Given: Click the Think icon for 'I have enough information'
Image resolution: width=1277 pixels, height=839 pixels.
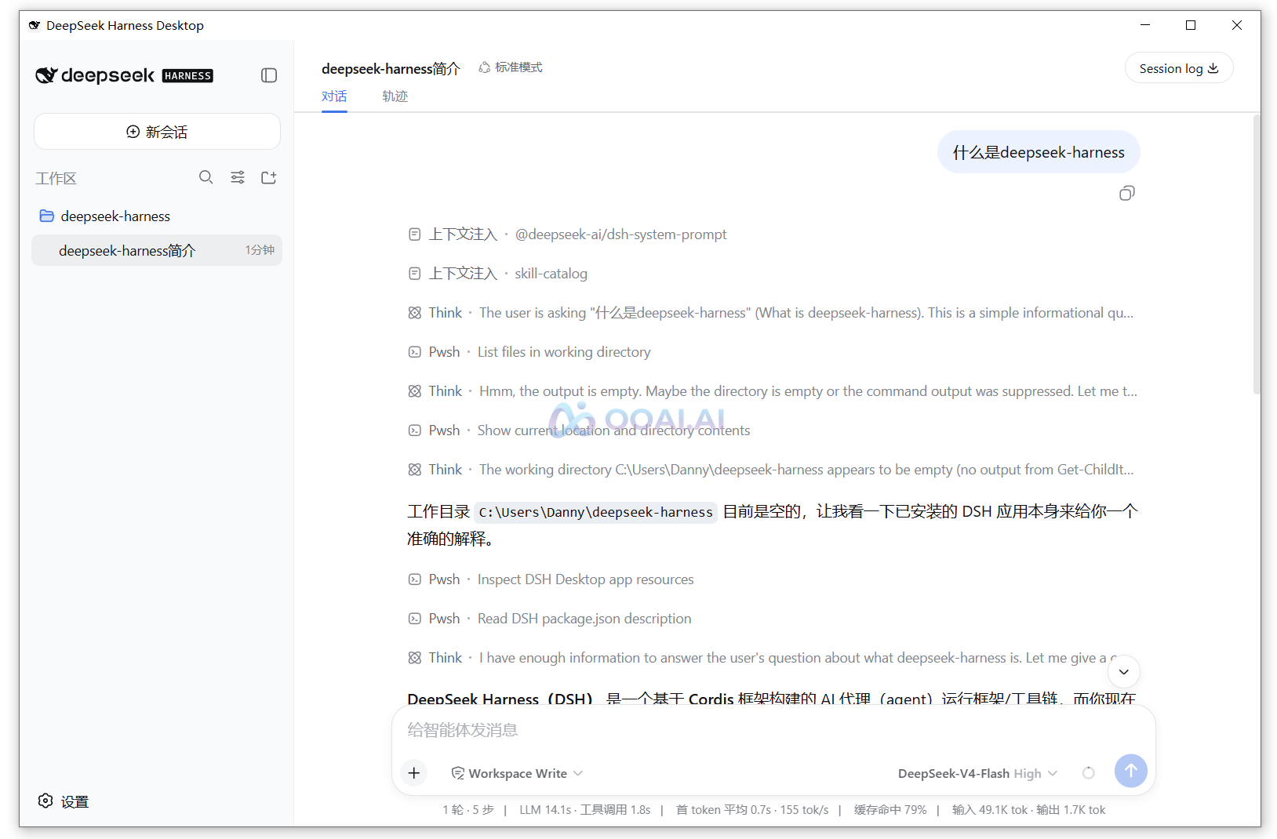Looking at the screenshot, I should [x=415, y=658].
